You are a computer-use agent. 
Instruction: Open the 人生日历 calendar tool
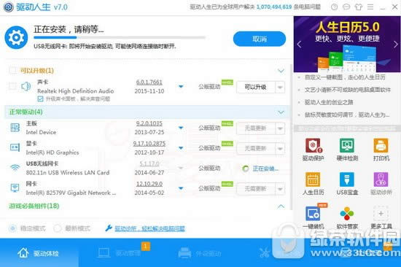coord(313,184)
